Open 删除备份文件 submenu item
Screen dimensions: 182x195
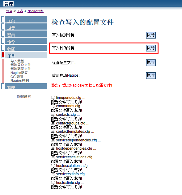pyautogui.click(x=21, y=65)
